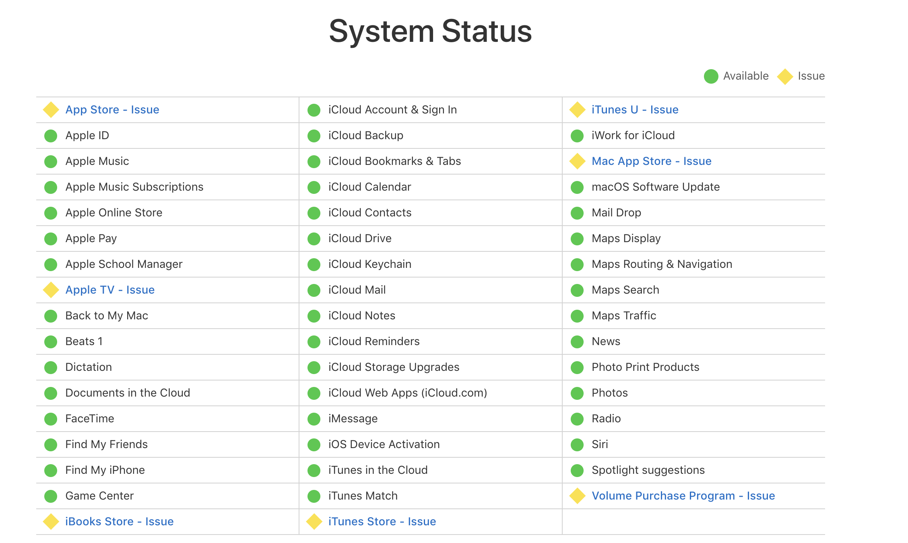Screen dimensions: 908x543
Task: View iBooks Store - Issue details
Action: pyautogui.click(x=120, y=522)
